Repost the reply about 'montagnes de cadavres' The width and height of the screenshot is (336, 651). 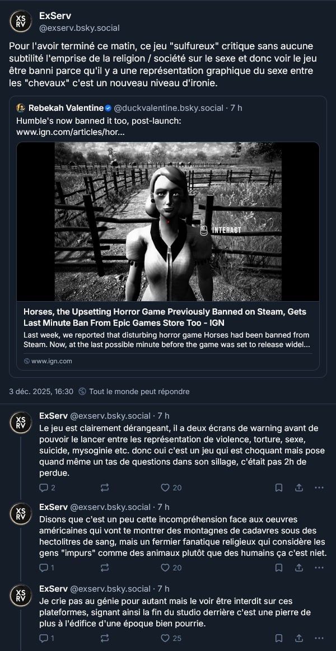pyautogui.click(x=105, y=567)
